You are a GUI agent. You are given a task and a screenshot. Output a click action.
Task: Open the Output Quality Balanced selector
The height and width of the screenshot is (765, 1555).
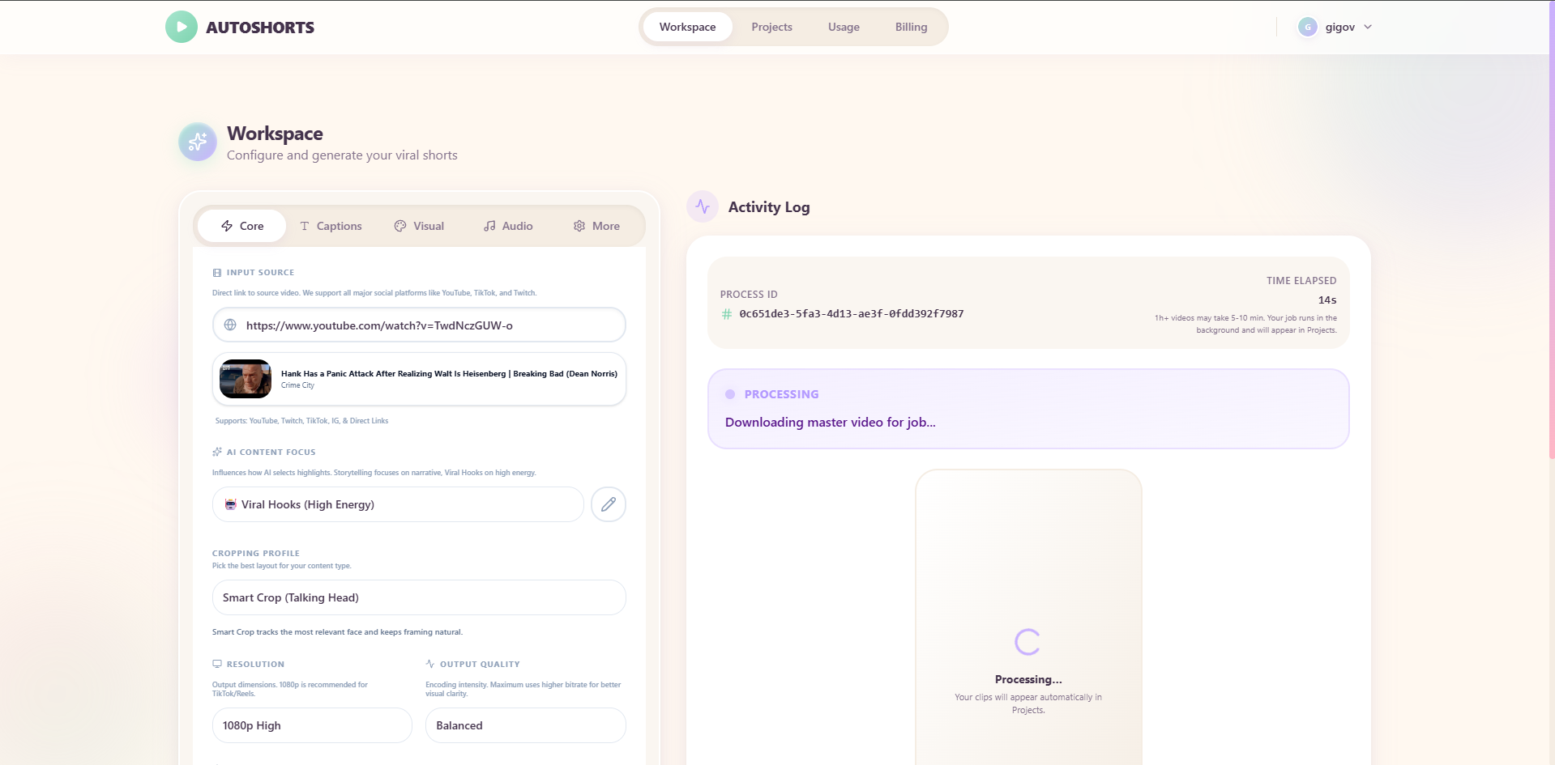(x=526, y=725)
